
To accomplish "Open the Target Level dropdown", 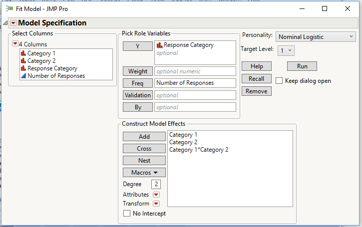I will pyautogui.click(x=287, y=50).
